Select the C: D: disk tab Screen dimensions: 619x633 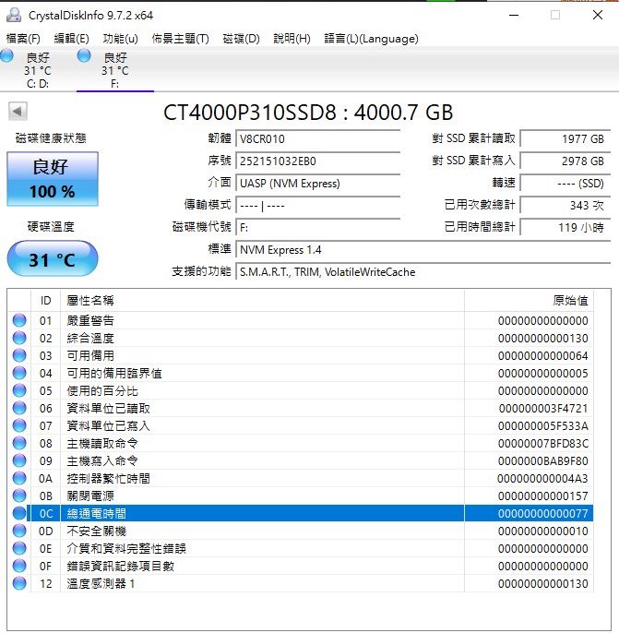37,71
